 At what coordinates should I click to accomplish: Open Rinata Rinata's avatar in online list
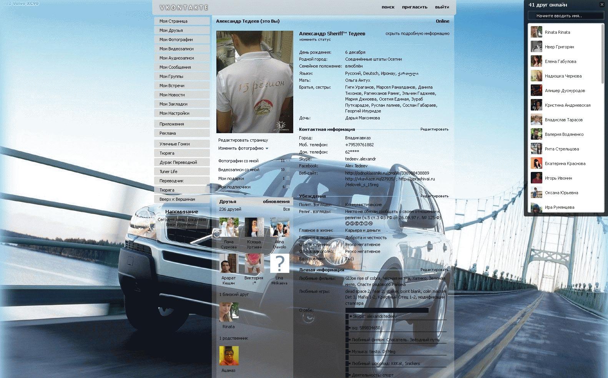(x=537, y=32)
